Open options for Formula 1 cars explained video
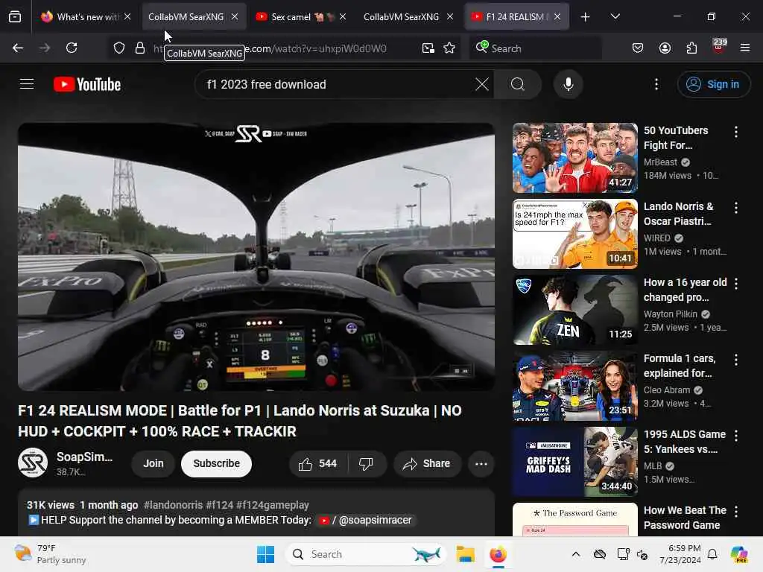Screen dimensions: 763x572 [735, 360]
